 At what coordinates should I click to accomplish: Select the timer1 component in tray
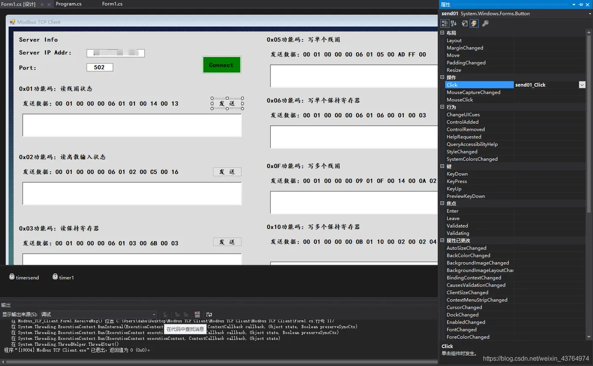(63, 277)
